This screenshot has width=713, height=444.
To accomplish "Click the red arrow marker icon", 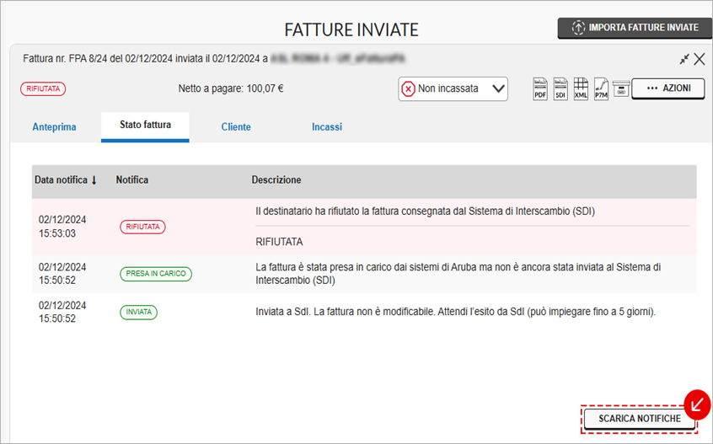I will (x=697, y=405).
